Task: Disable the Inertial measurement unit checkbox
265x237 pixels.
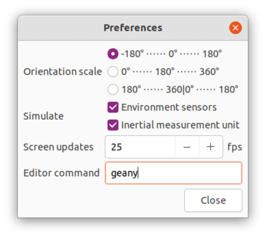Action: (x=113, y=125)
